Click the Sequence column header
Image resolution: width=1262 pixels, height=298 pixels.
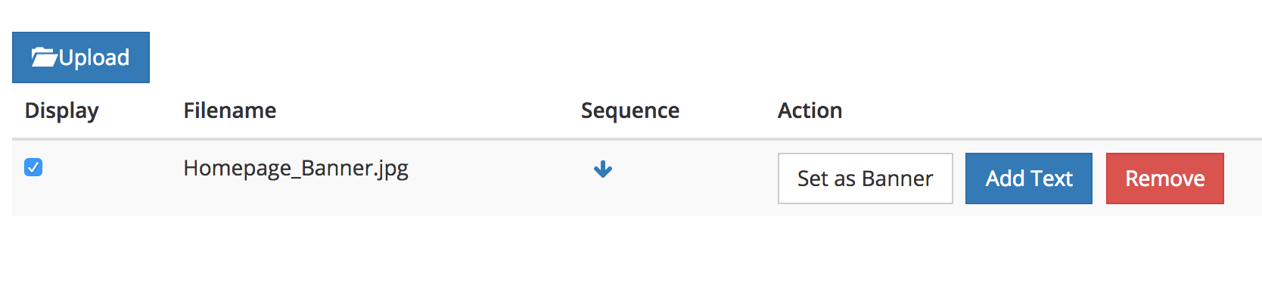(630, 110)
